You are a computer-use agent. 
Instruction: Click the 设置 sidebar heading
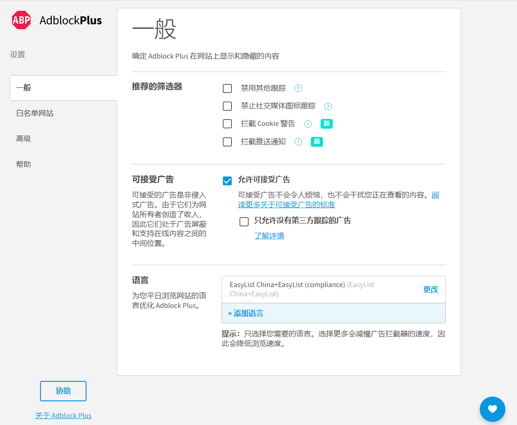tap(18, 55)
